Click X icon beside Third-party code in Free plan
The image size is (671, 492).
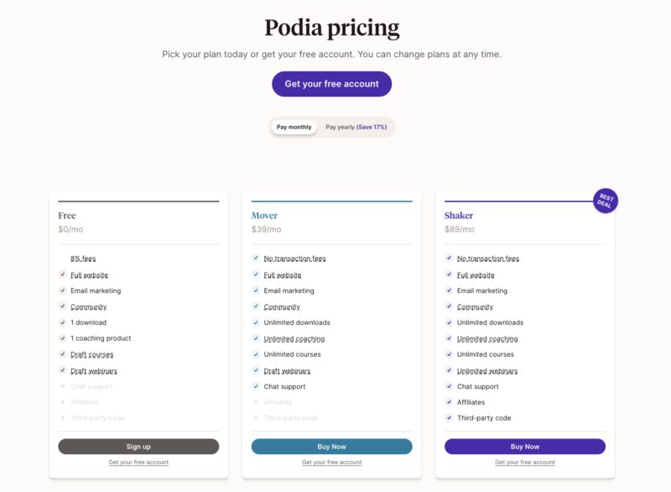pyautogui.click(x=62, y=418)
